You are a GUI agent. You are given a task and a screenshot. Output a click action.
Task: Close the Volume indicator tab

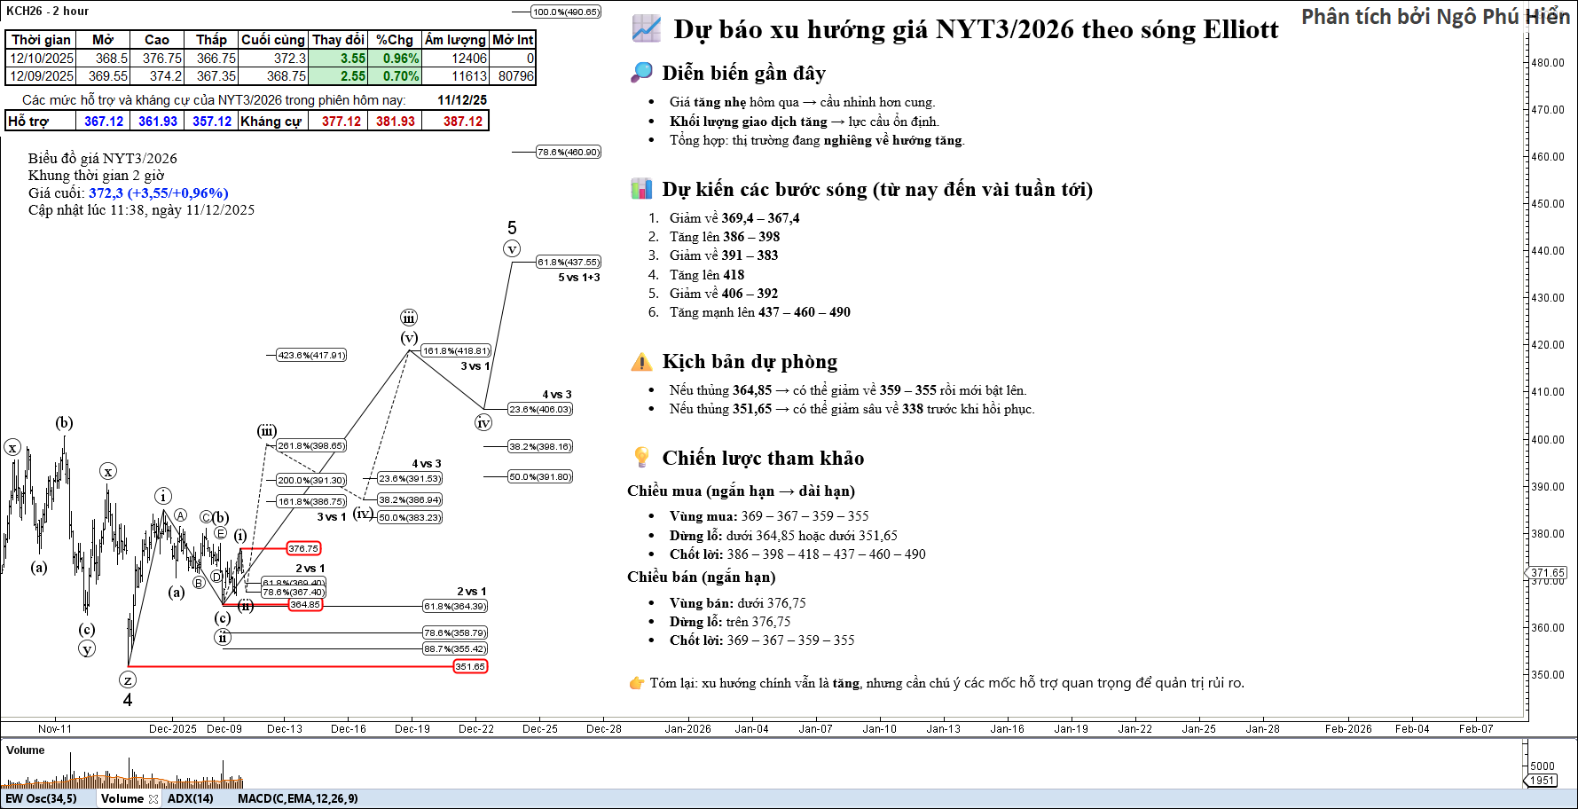[153, 799]
